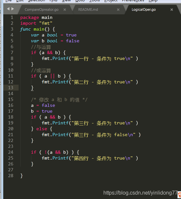Click the '//或运算' comment

(x=41, y=71)
